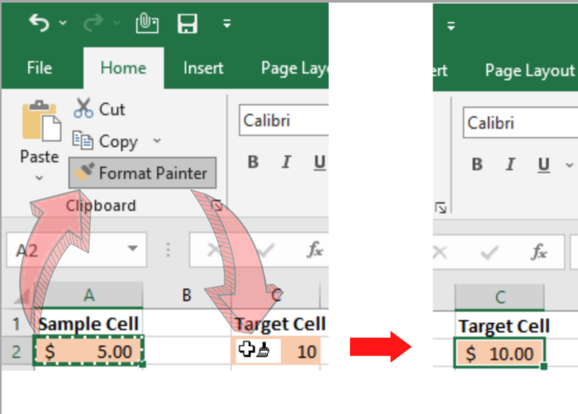Open the Name Box dropdown arrow
This screenshot has height=414, width=578.
[133, 249]
